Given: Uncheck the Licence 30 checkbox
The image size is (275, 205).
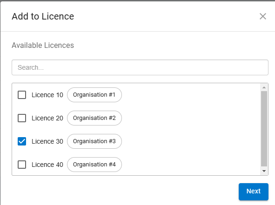Looking at the screenshot, I should pyautogui.click(x=22, y=141).
